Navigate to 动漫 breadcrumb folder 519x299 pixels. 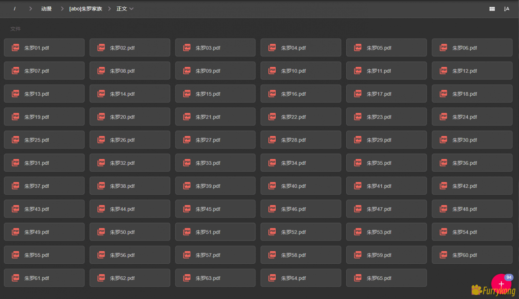pyautogui.click(x=46, y=9)
